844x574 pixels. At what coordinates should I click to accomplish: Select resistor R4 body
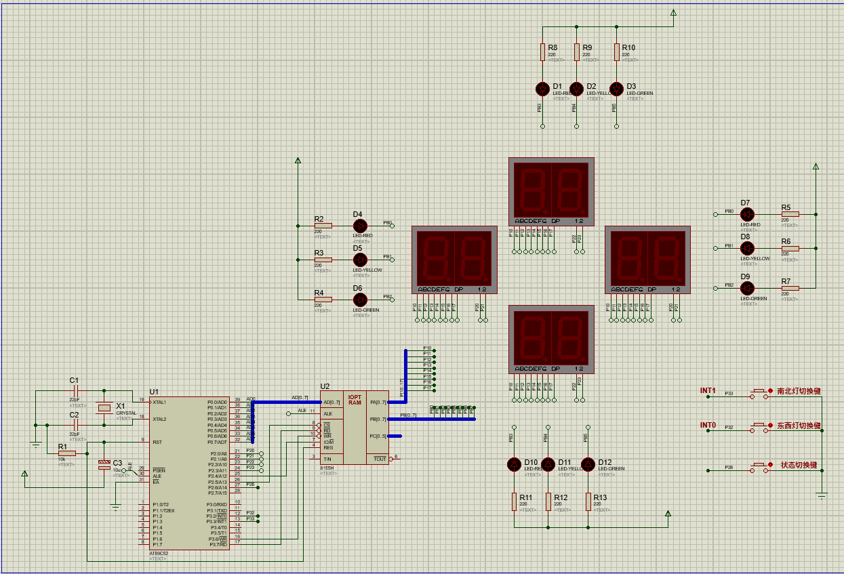pyautogui.click(x=323, y=299)
